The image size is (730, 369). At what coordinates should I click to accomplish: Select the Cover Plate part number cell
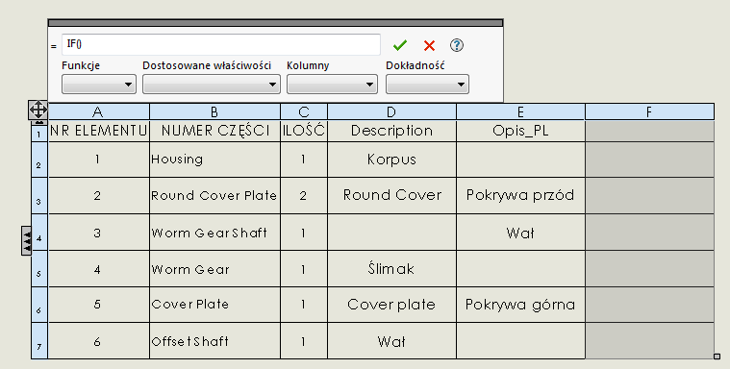(214, 305)
